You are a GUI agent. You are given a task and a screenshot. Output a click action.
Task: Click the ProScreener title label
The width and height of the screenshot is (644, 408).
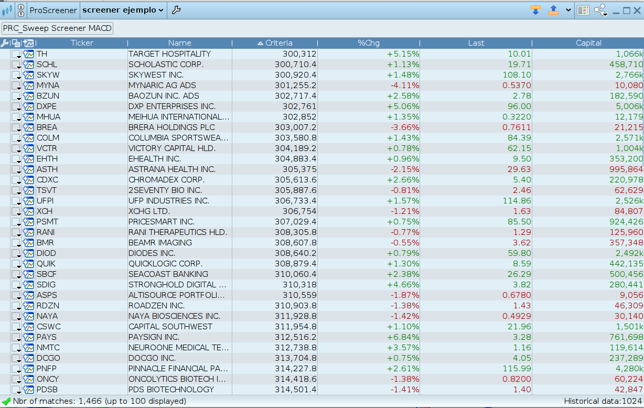coord(53,10)
